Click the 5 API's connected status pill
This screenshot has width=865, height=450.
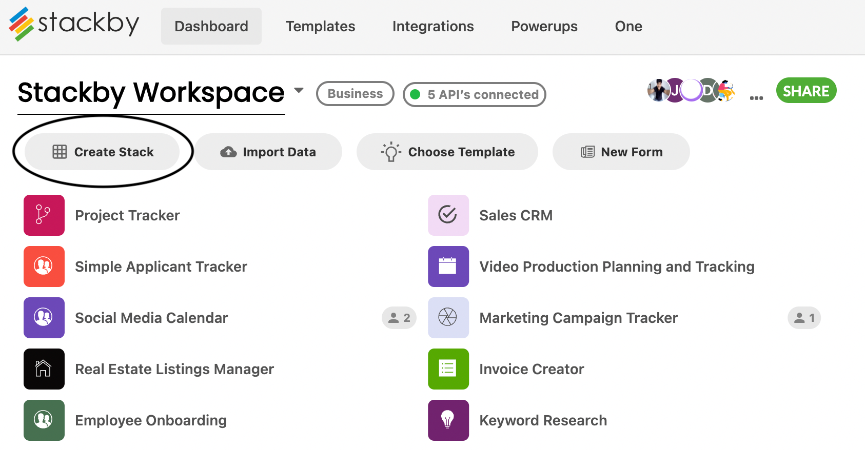tap(475, 94)
